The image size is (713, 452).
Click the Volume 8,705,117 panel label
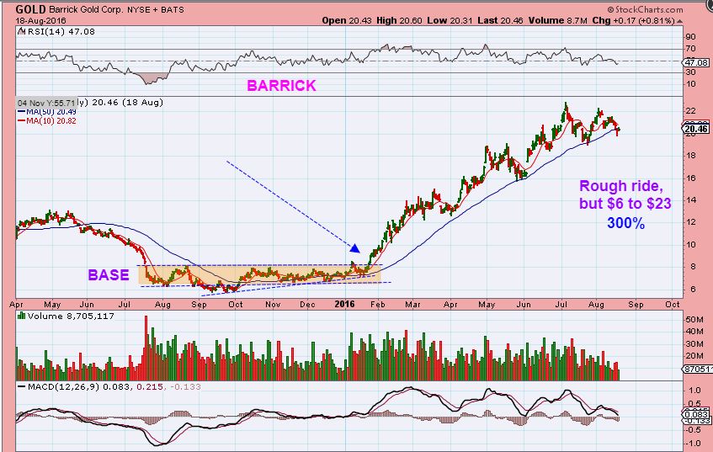point(71,316)
